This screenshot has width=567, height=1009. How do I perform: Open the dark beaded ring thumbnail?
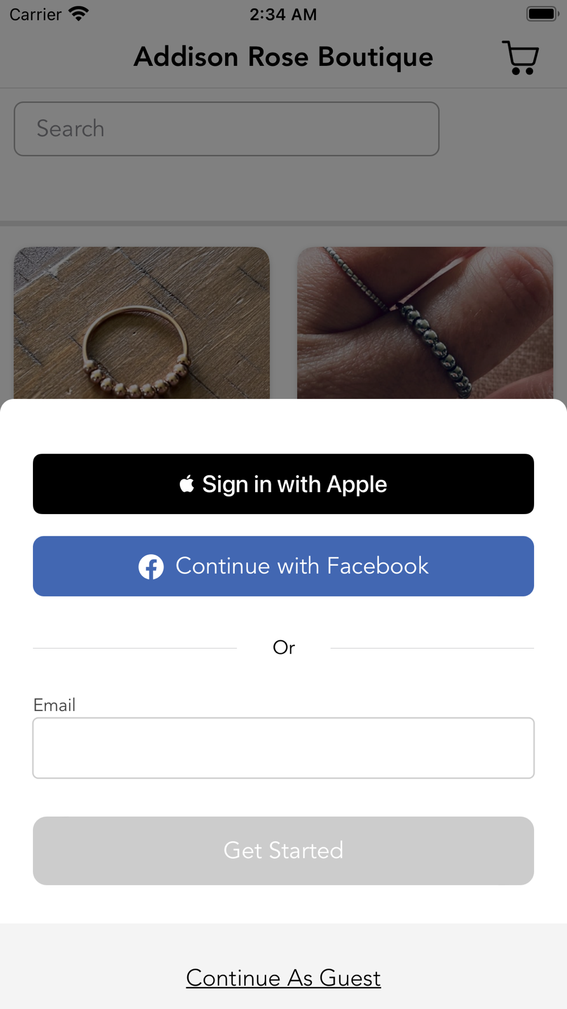pyautogui.click(x=425, y=323)
